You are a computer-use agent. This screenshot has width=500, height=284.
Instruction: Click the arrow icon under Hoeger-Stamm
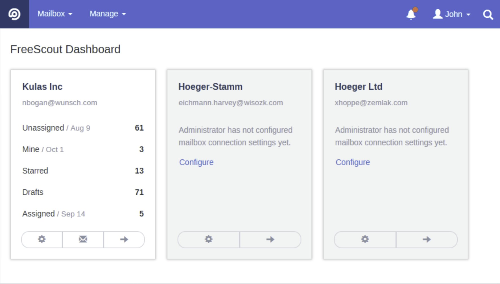point(270,239)
